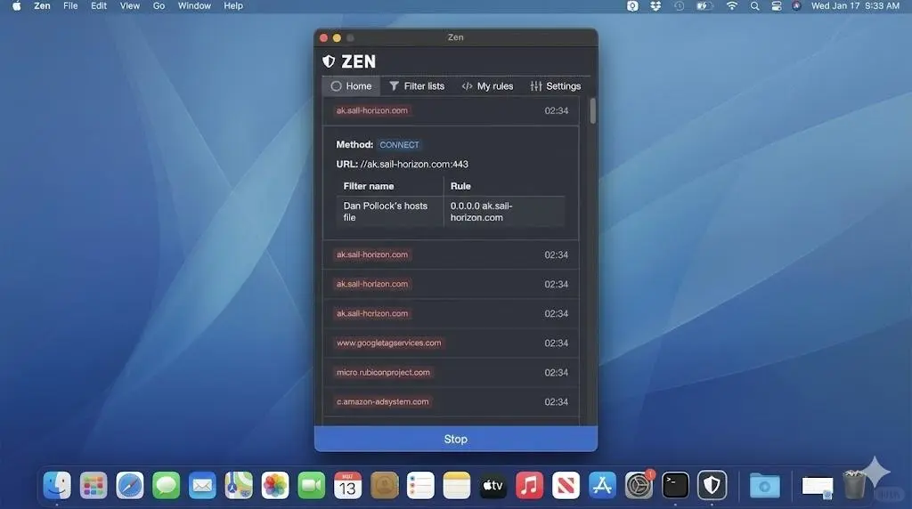Click the "0.0.0.0 ak.sail-horizon.com" rule cell
Viewport: 912px width, 509px height.
[x=504, y=212]
